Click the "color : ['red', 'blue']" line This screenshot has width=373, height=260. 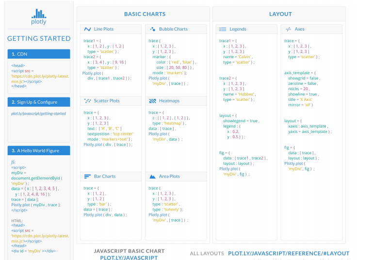click(176, 62)
